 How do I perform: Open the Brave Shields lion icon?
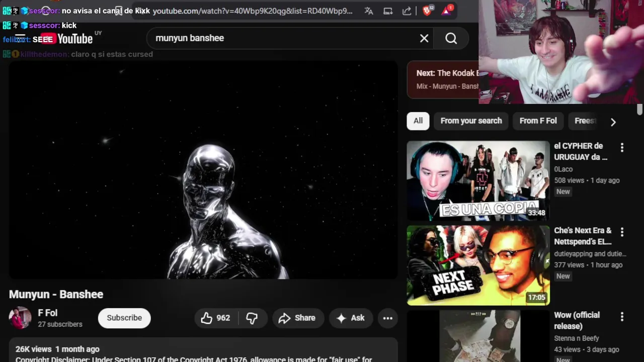pyautogui.click(x=427, y=11)
